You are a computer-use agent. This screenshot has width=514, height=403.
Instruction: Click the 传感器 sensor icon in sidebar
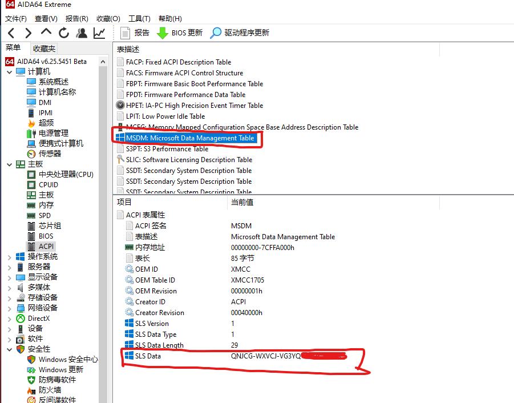click(x=32, y=154)
